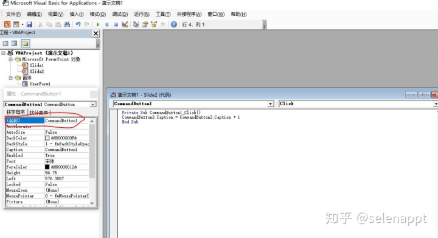The width and height of the screenshot is (438, 238).
Task: Click the Caption property value field
Action: click(x=66, y=150)
